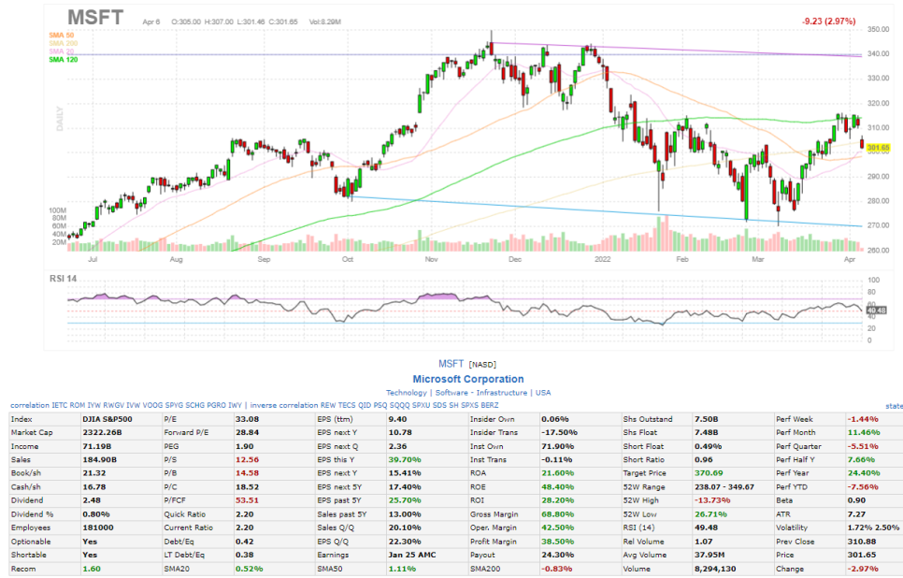903x578 pixels.
Task: Open correlated ticker IWY
Action: [235, 405]
